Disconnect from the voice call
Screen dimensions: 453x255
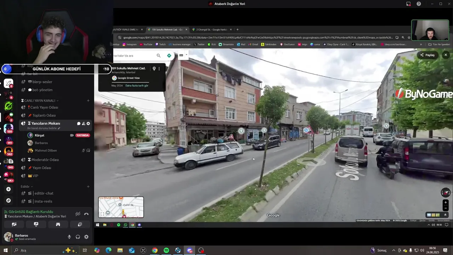pos(86,214)
